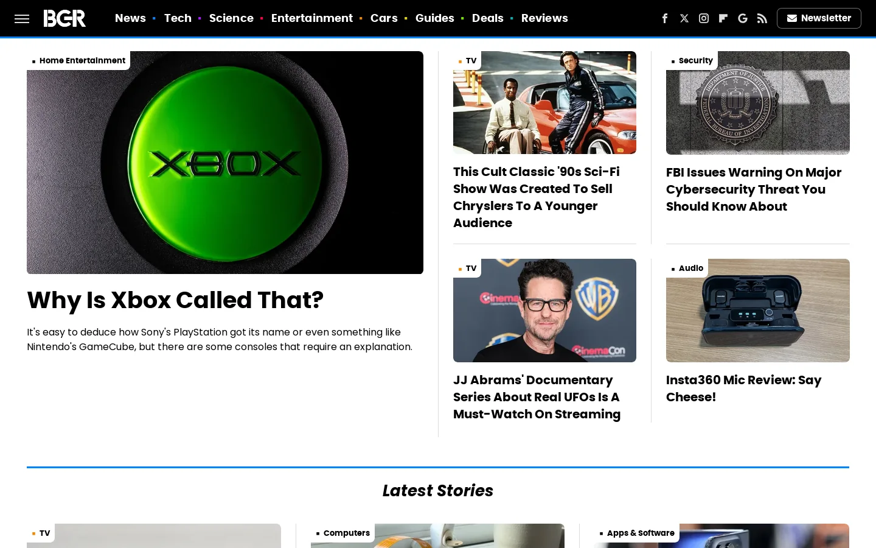This screenshot has height=548, width=876.
Task: Click the BGR logo
Action: pyautogui.click(x=64, y=18)
